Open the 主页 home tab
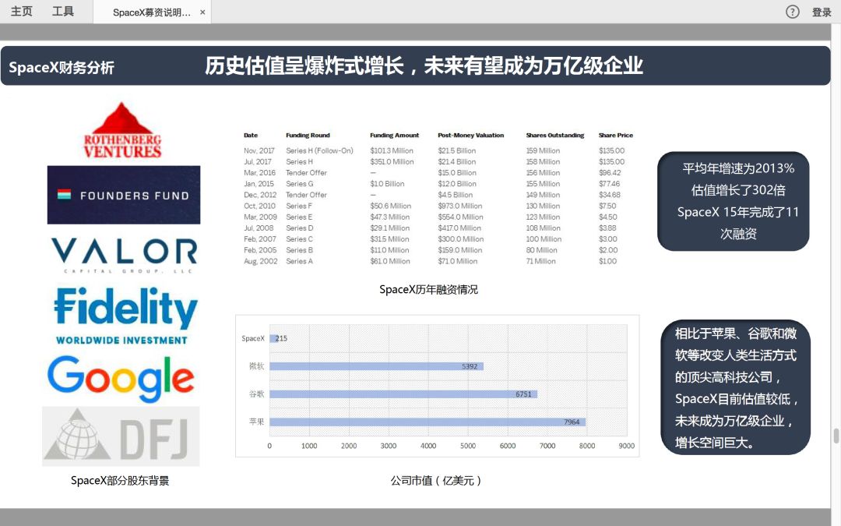 point(22,11)
